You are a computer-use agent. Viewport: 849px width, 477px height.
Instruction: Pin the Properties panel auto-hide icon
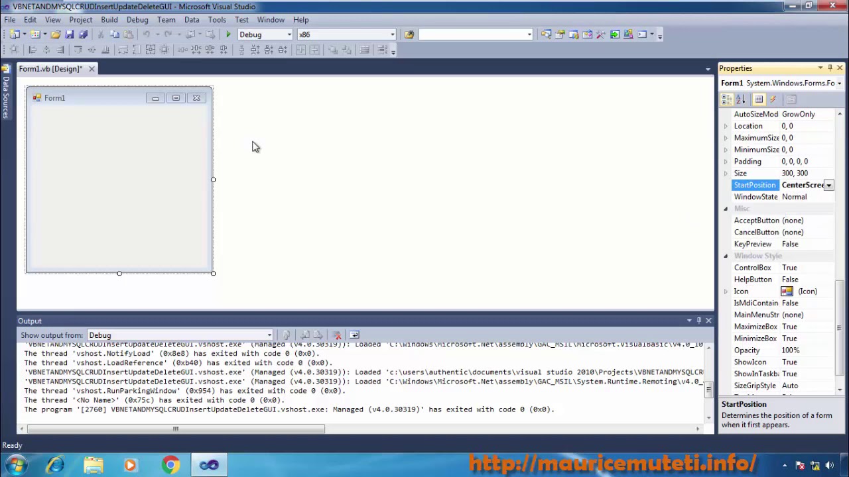point(830,68)
